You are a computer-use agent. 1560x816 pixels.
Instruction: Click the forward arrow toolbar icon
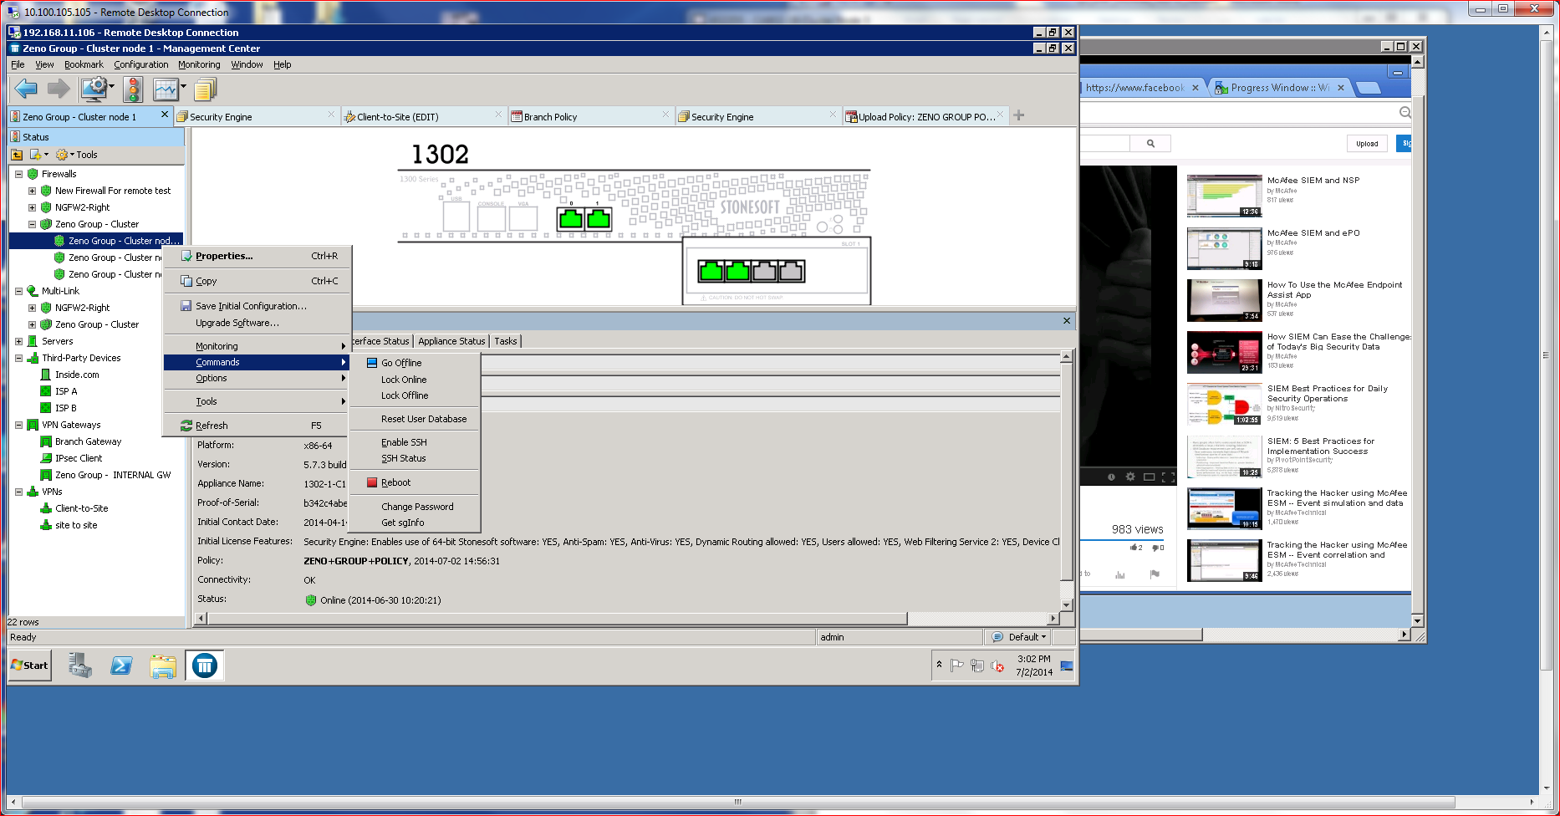click(59, 89)
